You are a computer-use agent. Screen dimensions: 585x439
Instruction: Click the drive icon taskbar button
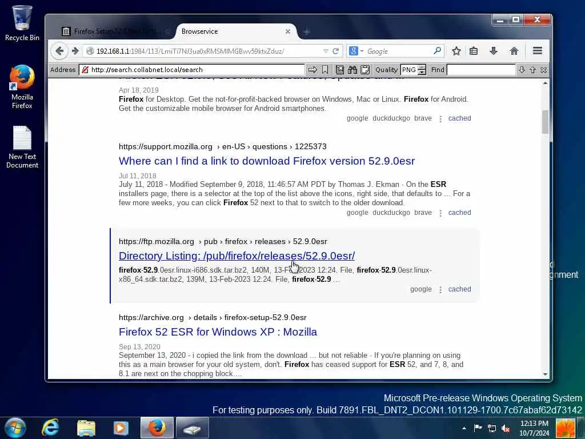192,428
